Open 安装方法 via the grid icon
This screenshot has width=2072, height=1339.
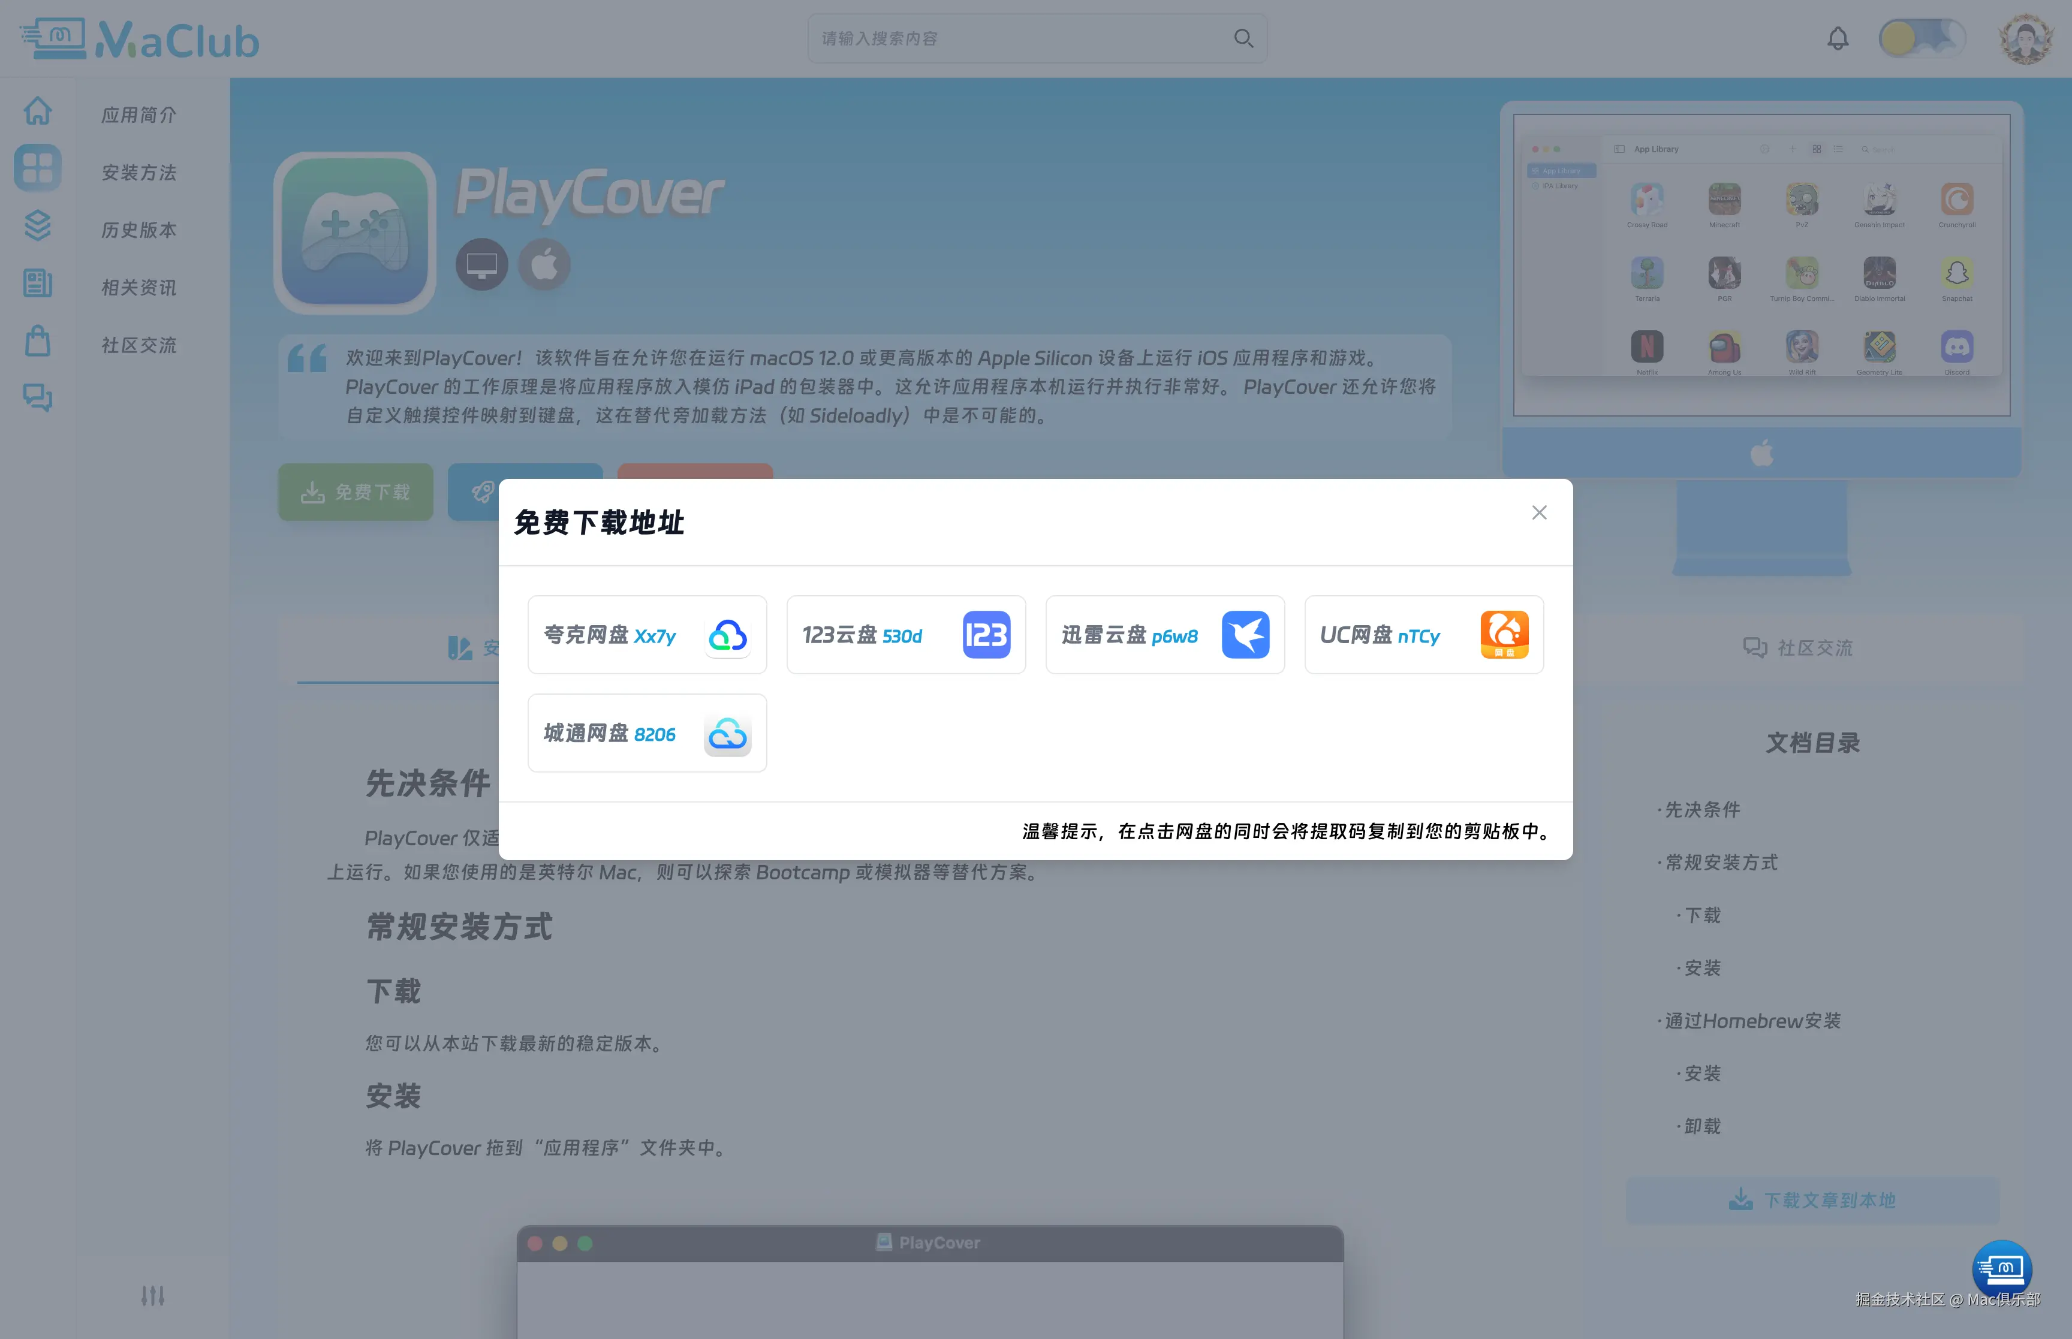click(x=37, y=168)
